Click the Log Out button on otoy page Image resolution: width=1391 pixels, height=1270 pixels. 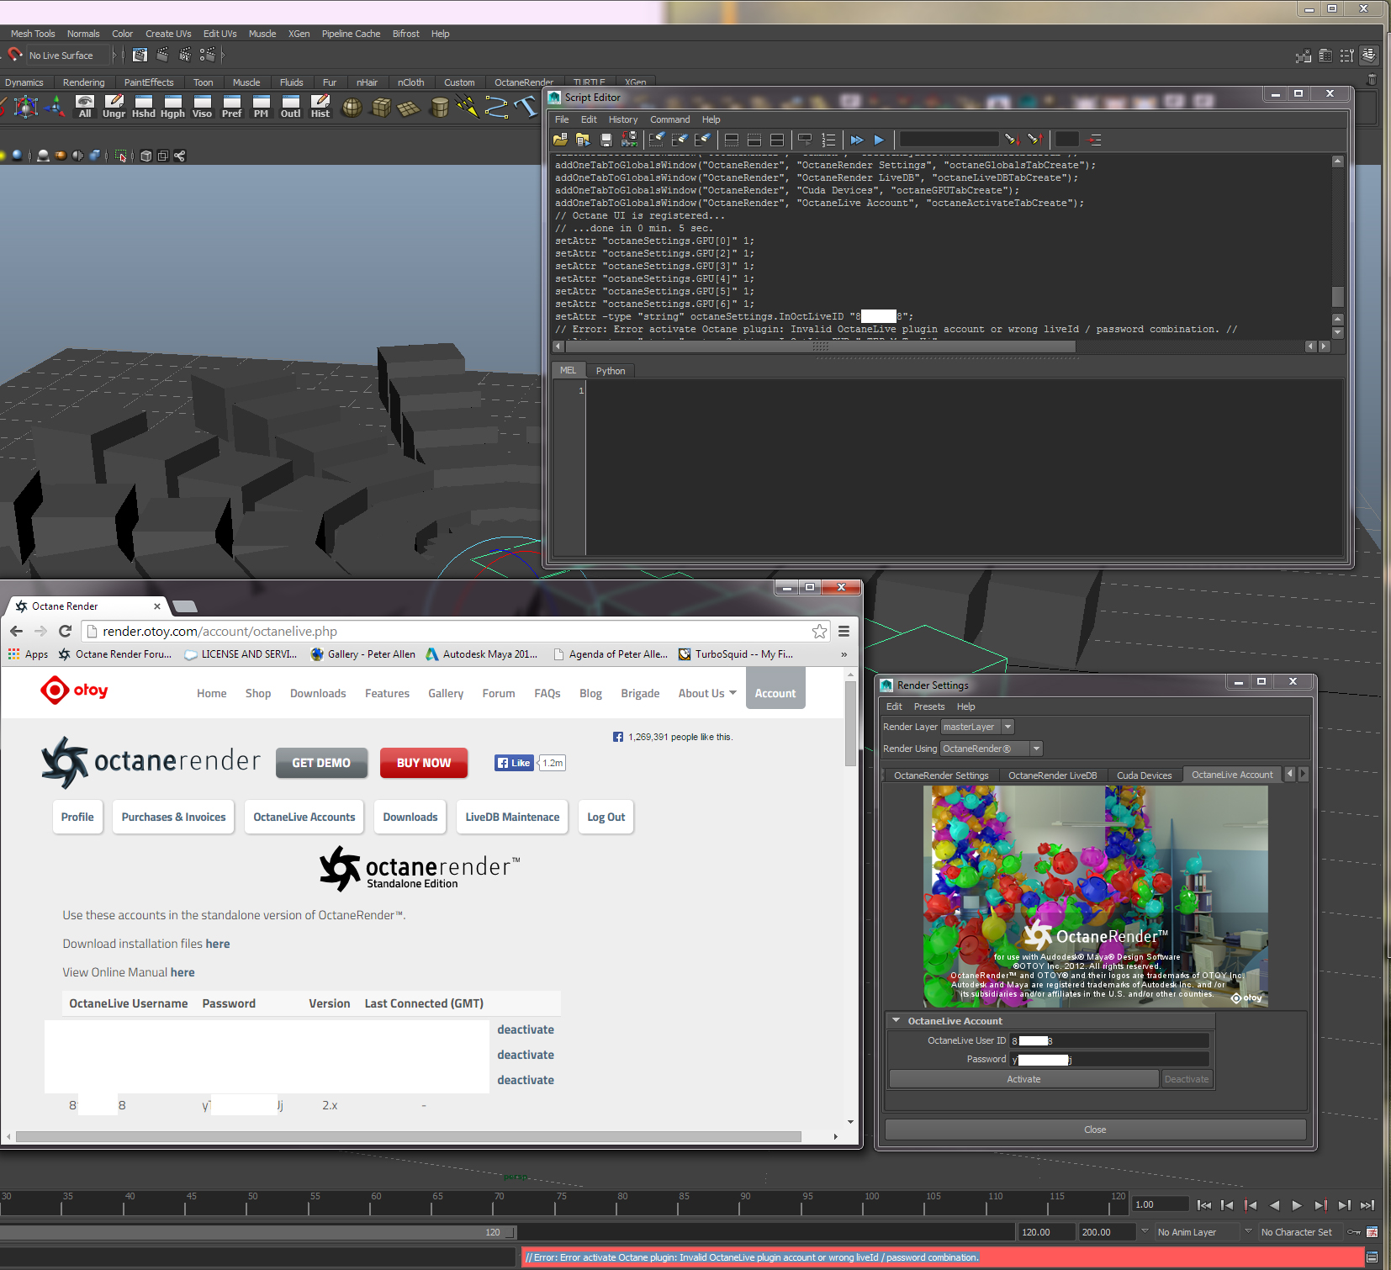[x=606, y=817]
